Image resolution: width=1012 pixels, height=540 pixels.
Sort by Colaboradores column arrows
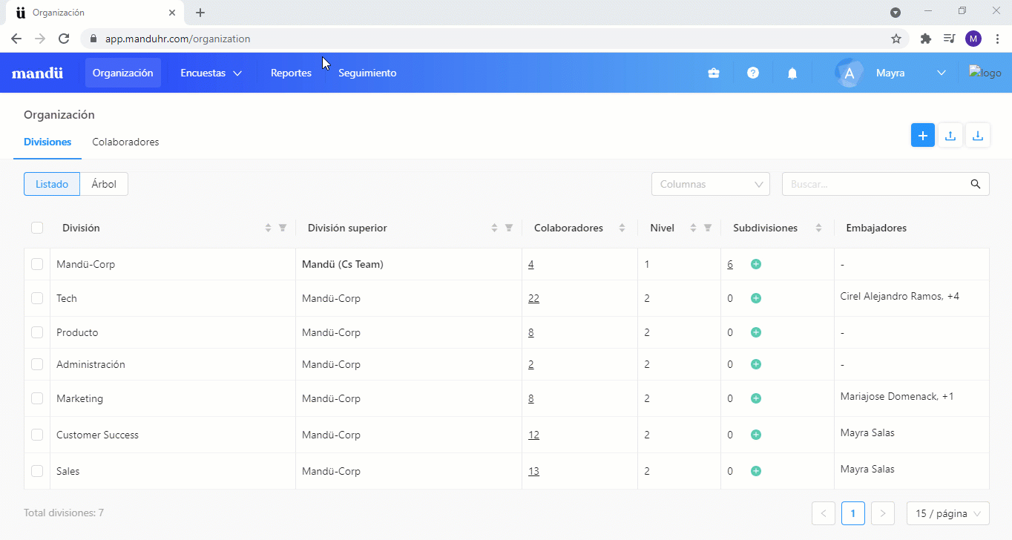tap(622, 228)
